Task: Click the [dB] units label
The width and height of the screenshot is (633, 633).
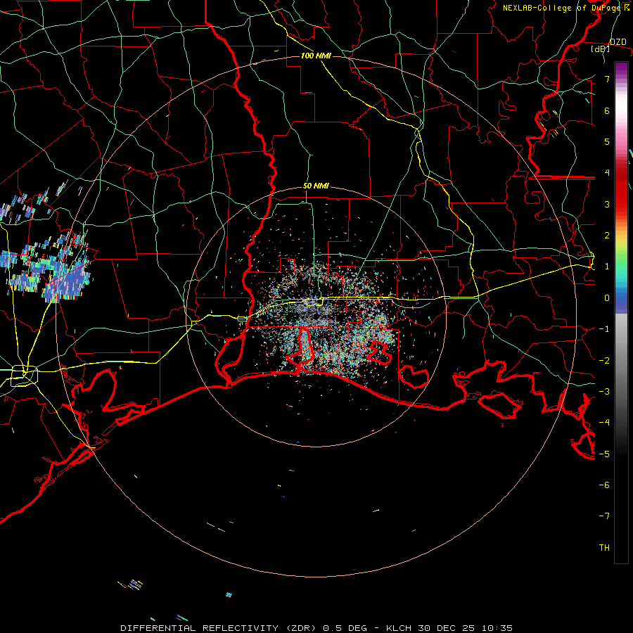Action: (x=601, y=49)
